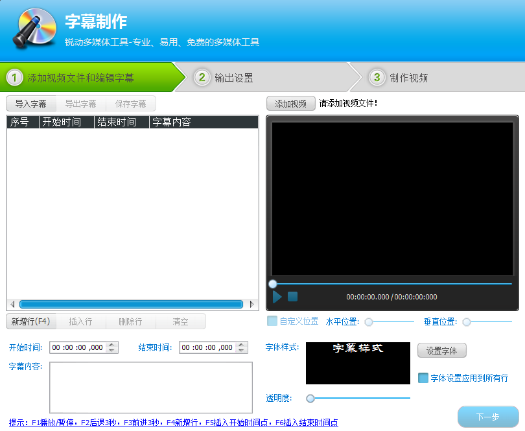Click inside the 字幕内容 text box
Screen dimensions: 525x431
150,387
